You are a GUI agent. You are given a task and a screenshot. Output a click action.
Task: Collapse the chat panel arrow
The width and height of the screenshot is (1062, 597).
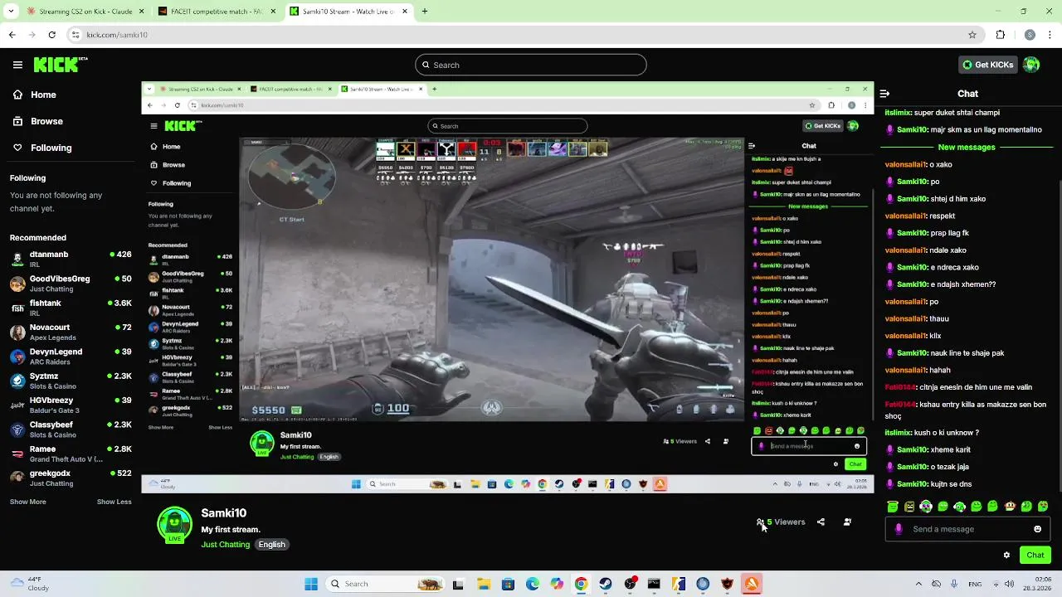click(884, 94)
